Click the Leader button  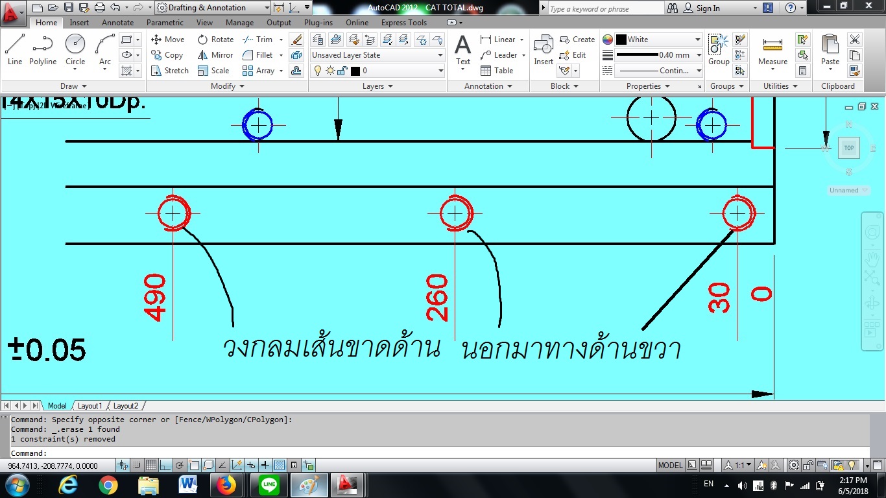pos(499,55)
